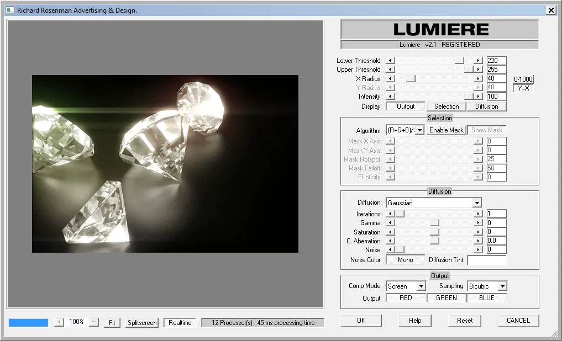The image size is (562, 341).
Task: Fit the preview image to the window
Action: pos(112,322)
